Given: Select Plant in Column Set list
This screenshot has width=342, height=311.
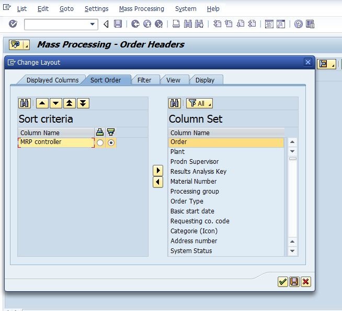Looking at the screenshot, I should tap(226, 152).
